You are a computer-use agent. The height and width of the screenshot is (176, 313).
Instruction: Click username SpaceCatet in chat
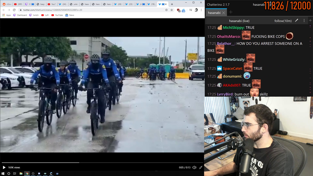(x=233, y=68)
